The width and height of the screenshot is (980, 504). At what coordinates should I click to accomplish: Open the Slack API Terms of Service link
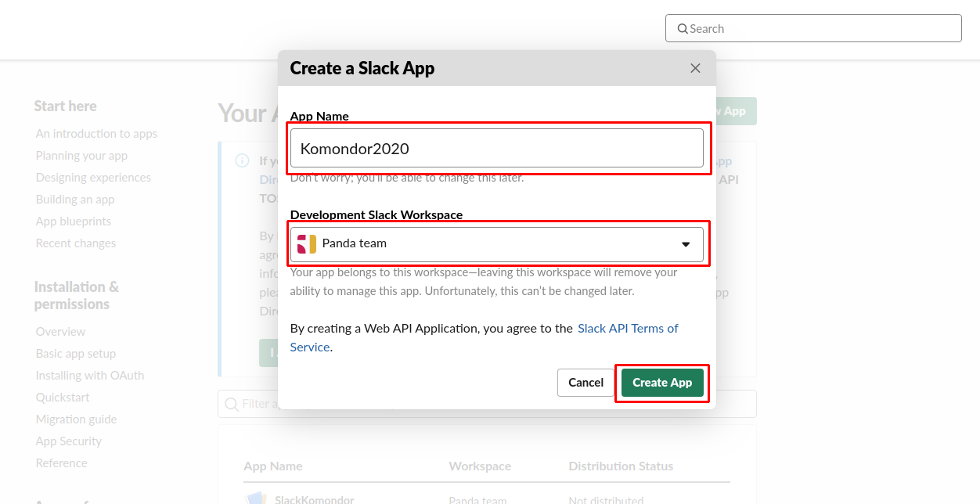[485, 337]
